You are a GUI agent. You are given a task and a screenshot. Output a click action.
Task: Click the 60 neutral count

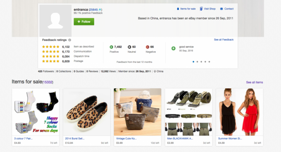pos(134,47)
